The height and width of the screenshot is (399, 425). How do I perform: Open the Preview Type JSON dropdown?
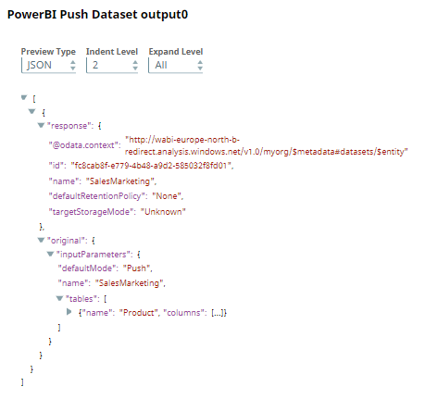[x=48, y=65]
